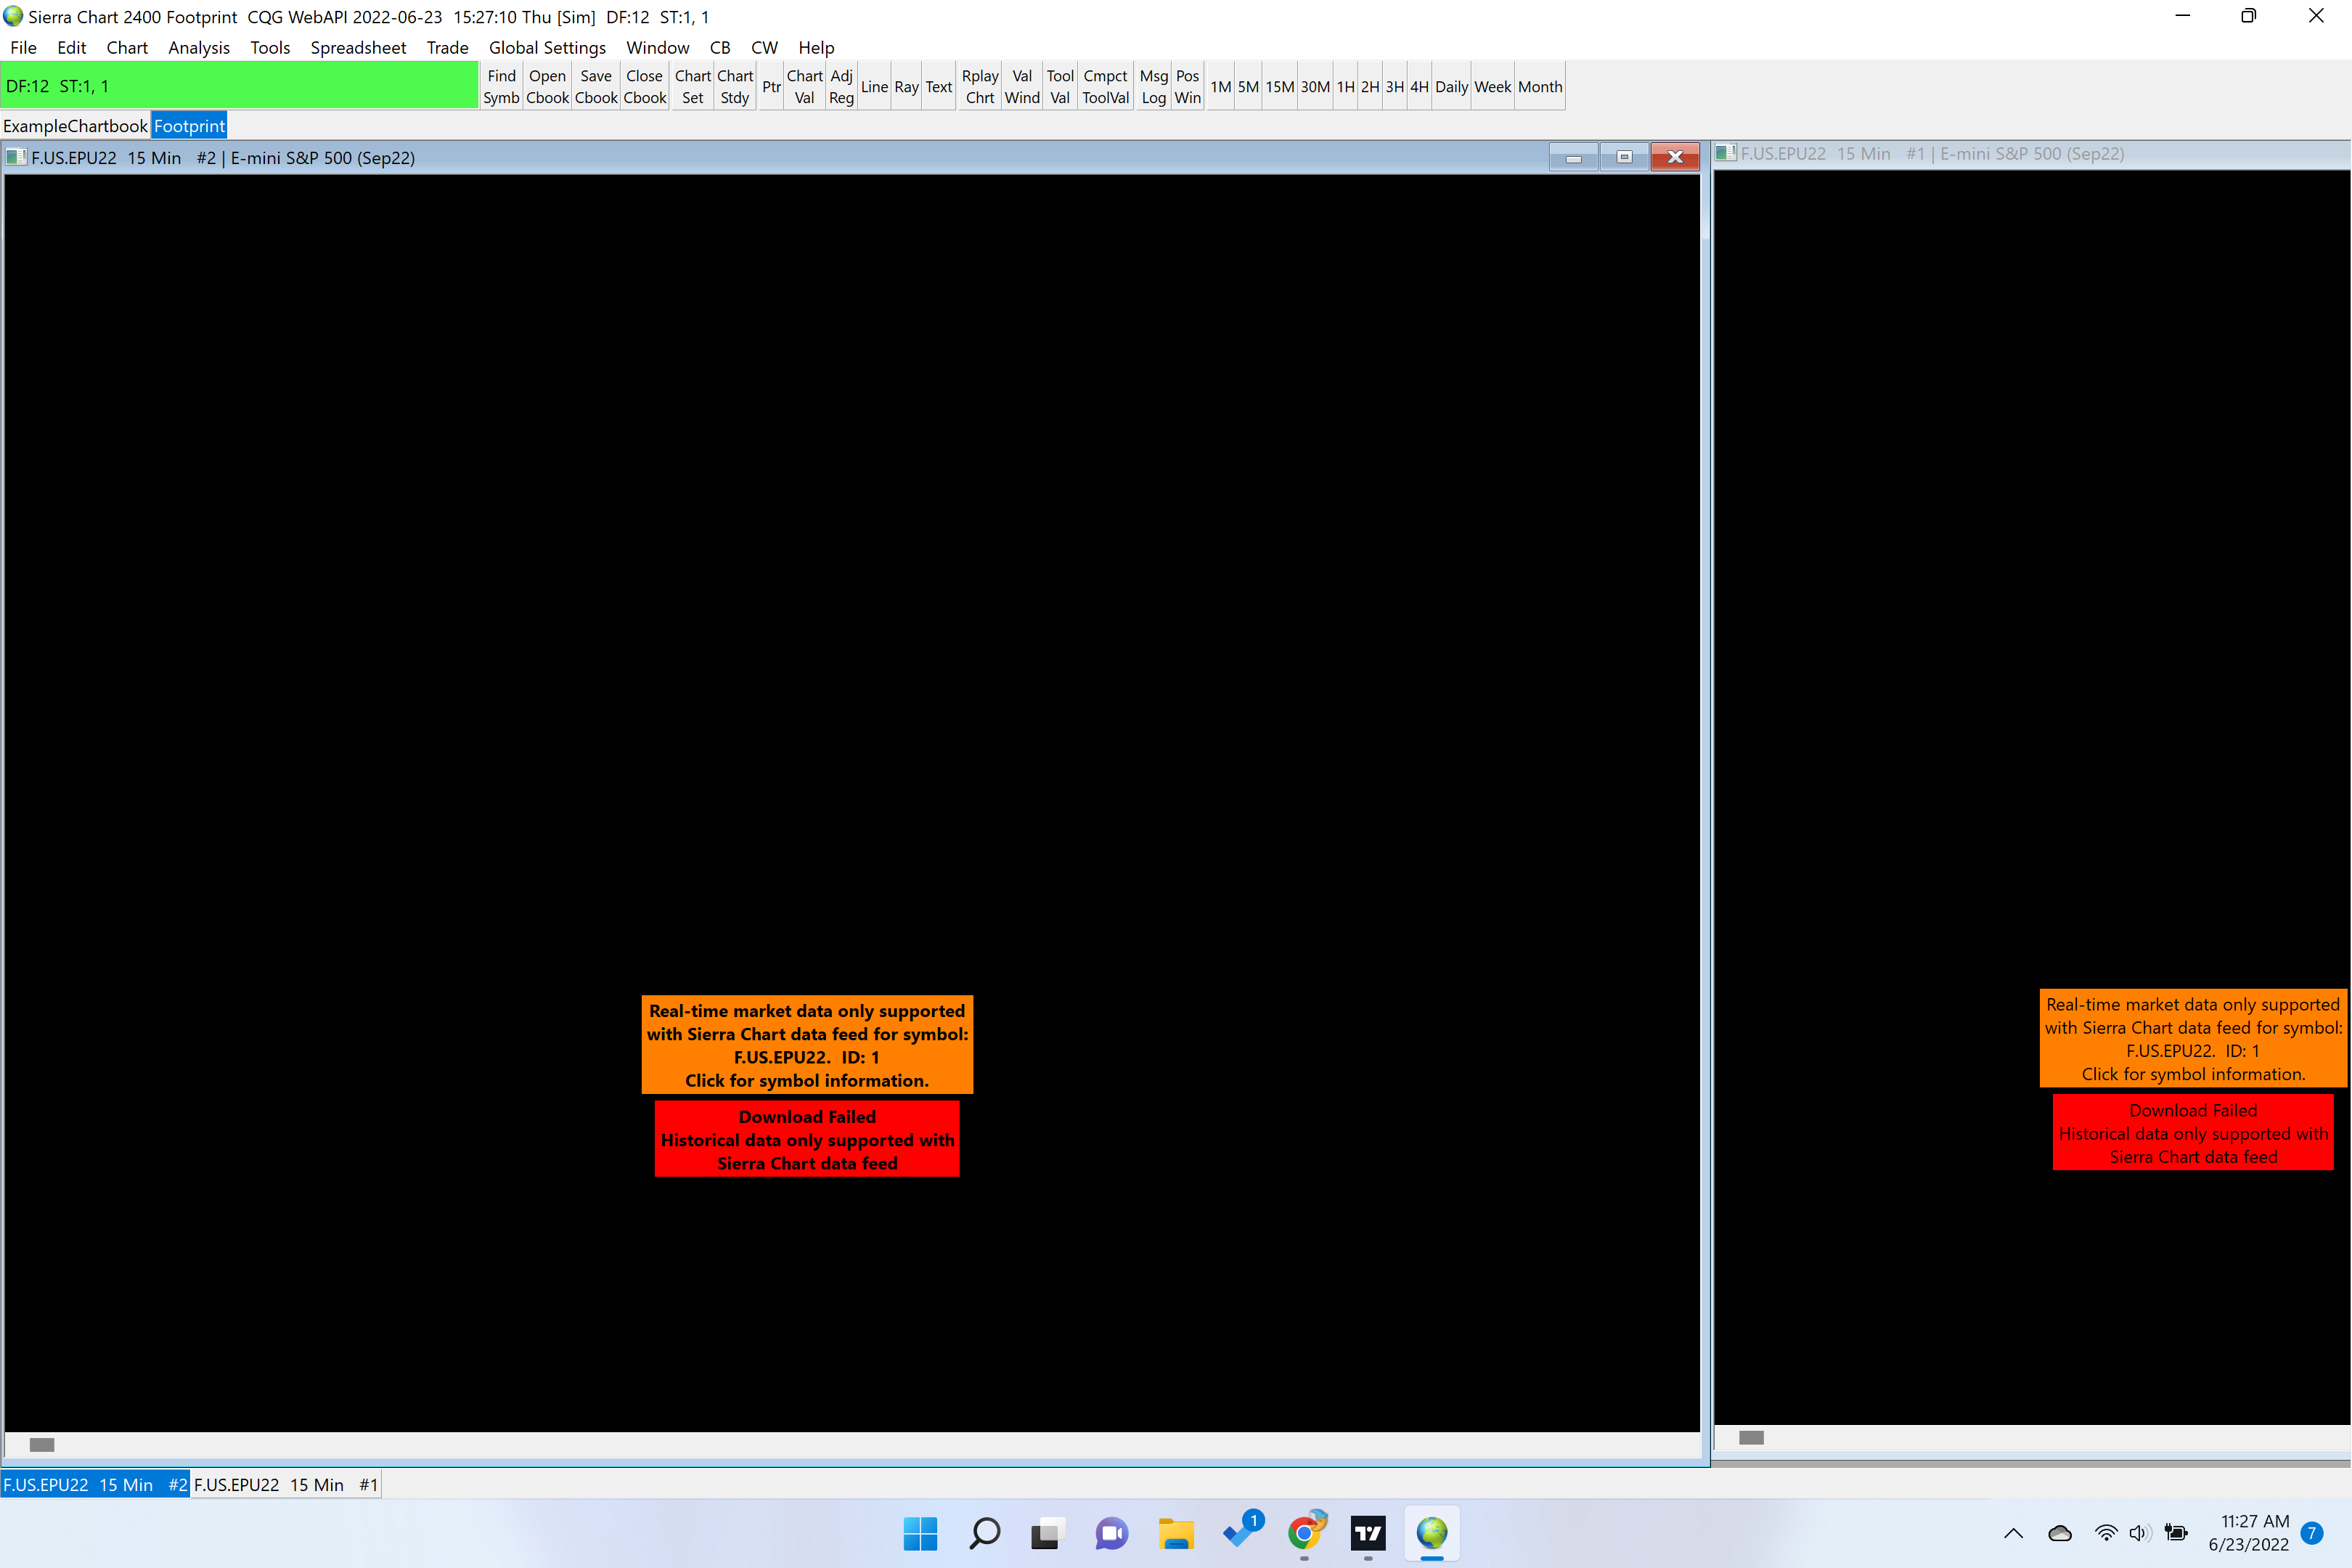Screen dimensions: 2352x1568
Task: Open File Explorer from taskbar
Action: 1176,1533
